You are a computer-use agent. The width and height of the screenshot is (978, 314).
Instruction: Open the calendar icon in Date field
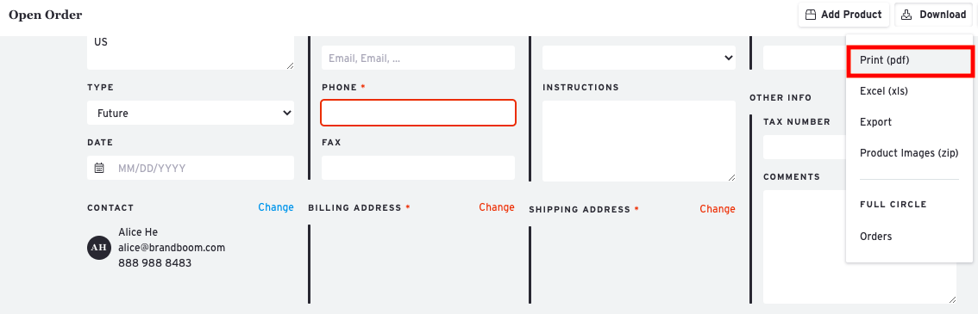coord(99,168)
